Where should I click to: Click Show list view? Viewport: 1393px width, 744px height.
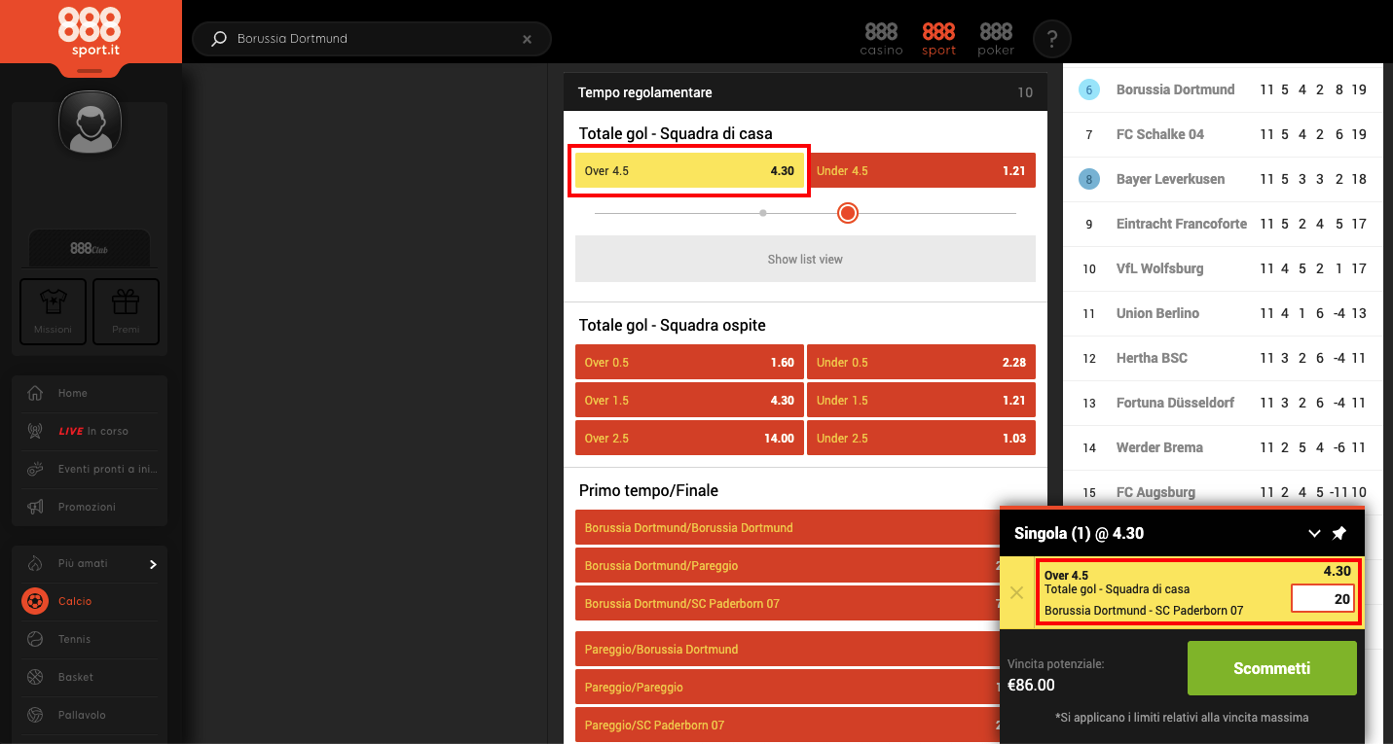805,260
